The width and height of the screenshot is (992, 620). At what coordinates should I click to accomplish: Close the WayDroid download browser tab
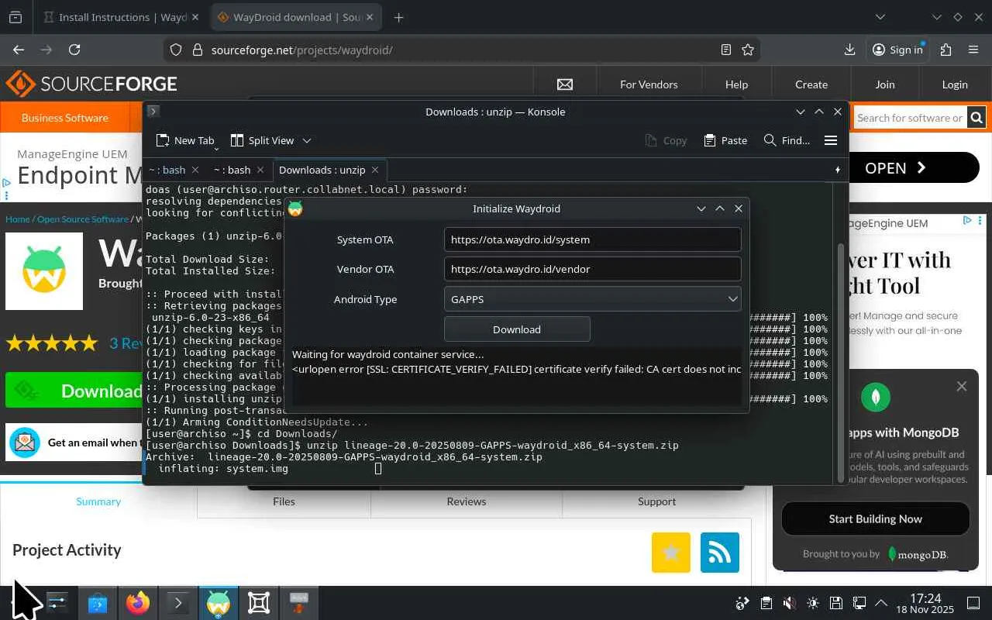click(370, 17)
